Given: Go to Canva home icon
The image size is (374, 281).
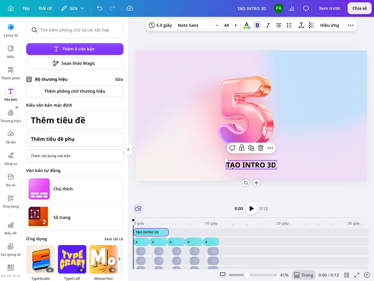Looking at the screenshot, I should 10,8.
